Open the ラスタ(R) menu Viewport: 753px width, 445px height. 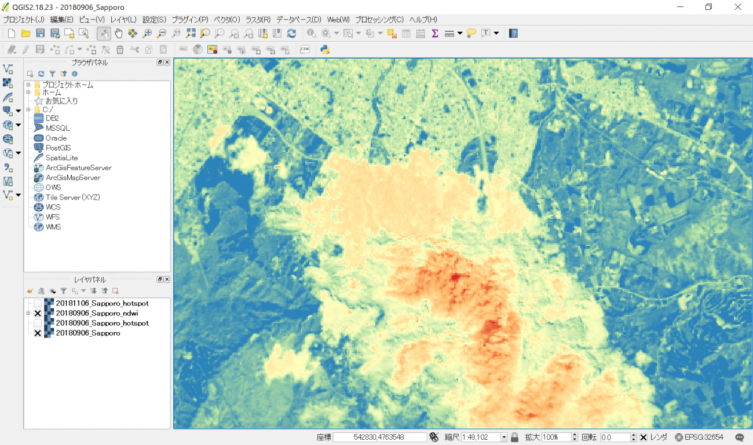click(258, 20)
